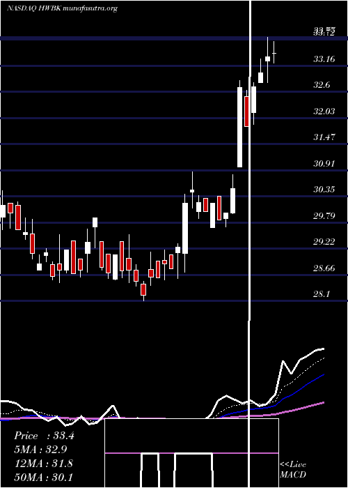Select the 33.16 price axis label

pos(324,59)
